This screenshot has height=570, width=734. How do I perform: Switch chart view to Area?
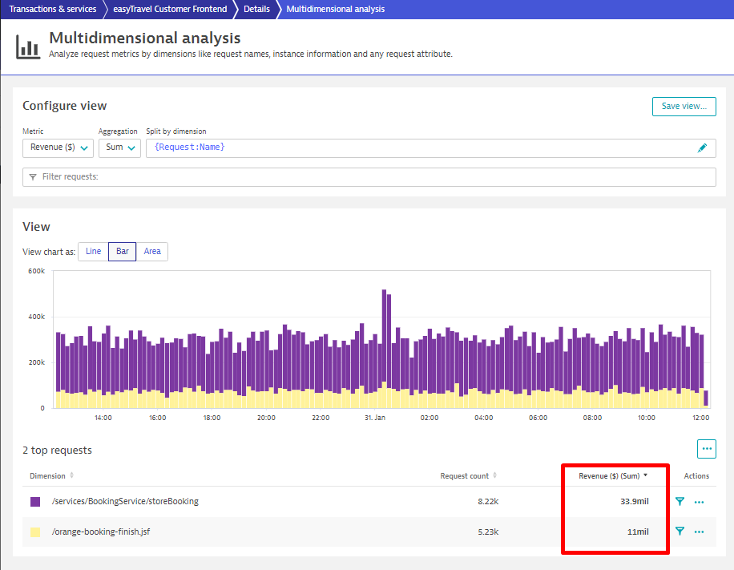[152, 252]
